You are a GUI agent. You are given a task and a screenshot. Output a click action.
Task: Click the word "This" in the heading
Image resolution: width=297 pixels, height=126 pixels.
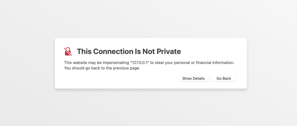[84, 52]
